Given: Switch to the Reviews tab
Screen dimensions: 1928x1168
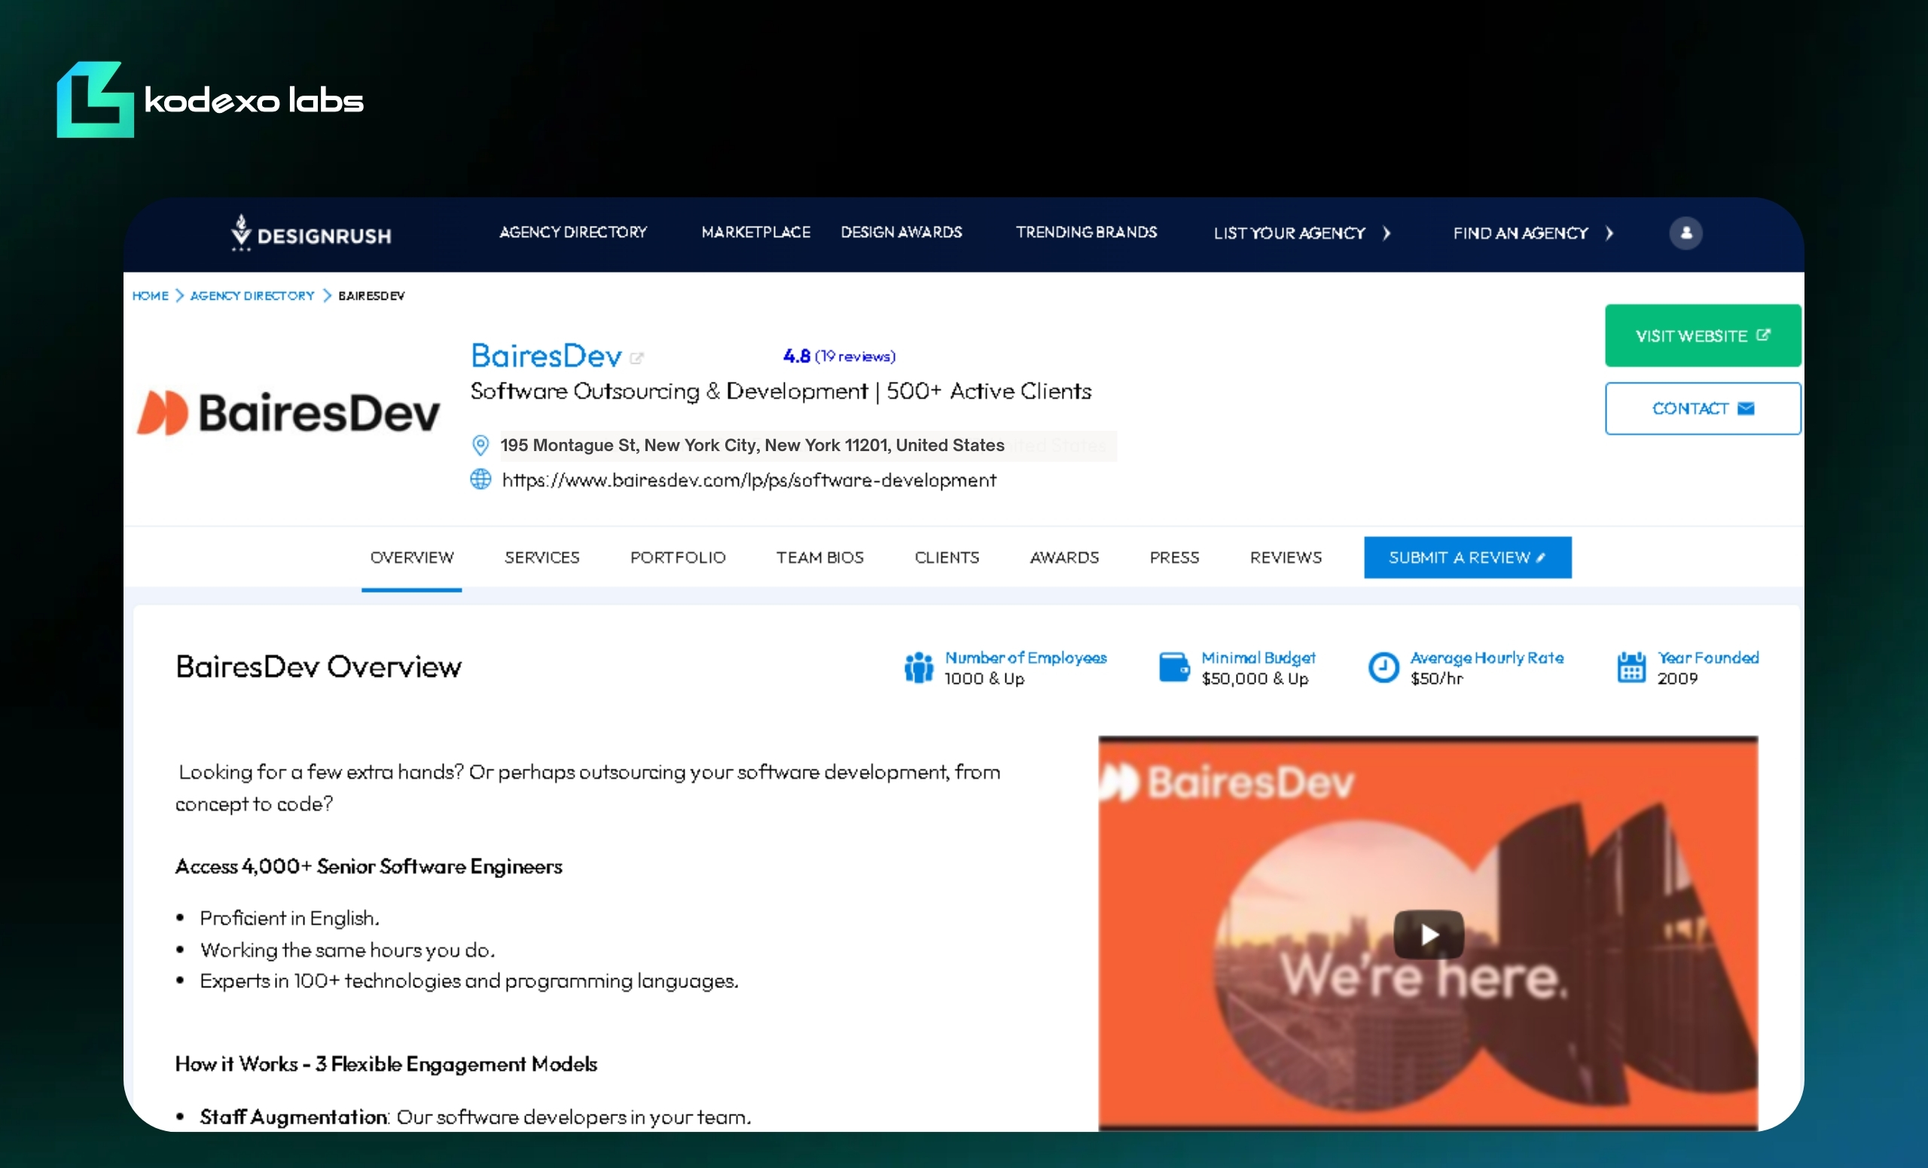Looking at the screenshot, I should [x=1285, y=557].
